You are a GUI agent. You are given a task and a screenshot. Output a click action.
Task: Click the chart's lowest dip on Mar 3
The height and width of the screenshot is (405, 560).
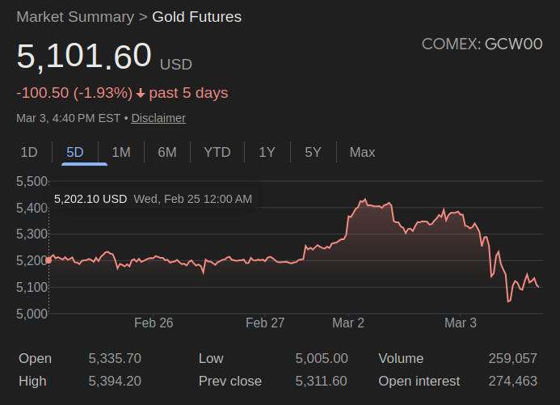[508, 302]
